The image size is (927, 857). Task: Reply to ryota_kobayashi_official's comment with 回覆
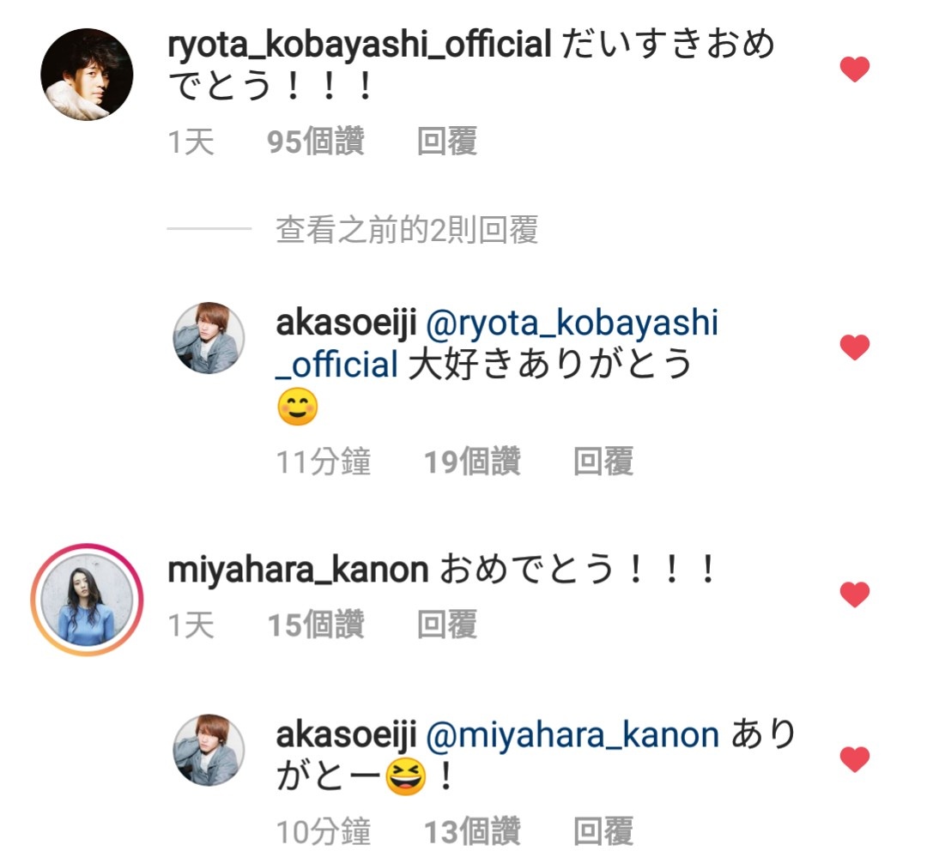[447, 142]
